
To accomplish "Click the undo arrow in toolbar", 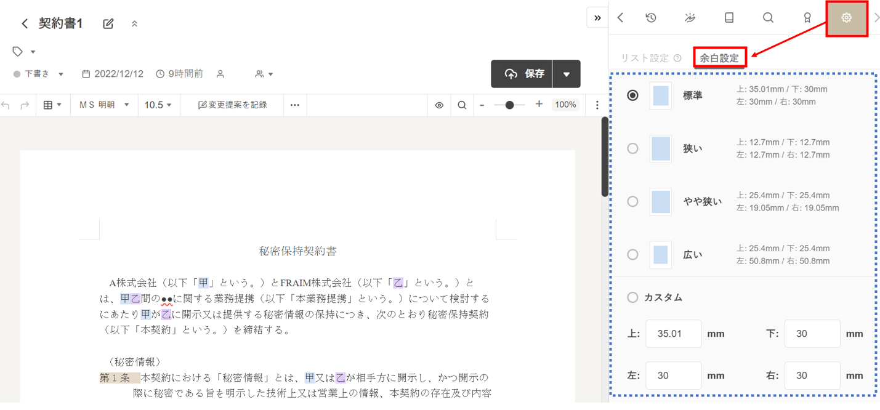I will (x=6, y=105).
